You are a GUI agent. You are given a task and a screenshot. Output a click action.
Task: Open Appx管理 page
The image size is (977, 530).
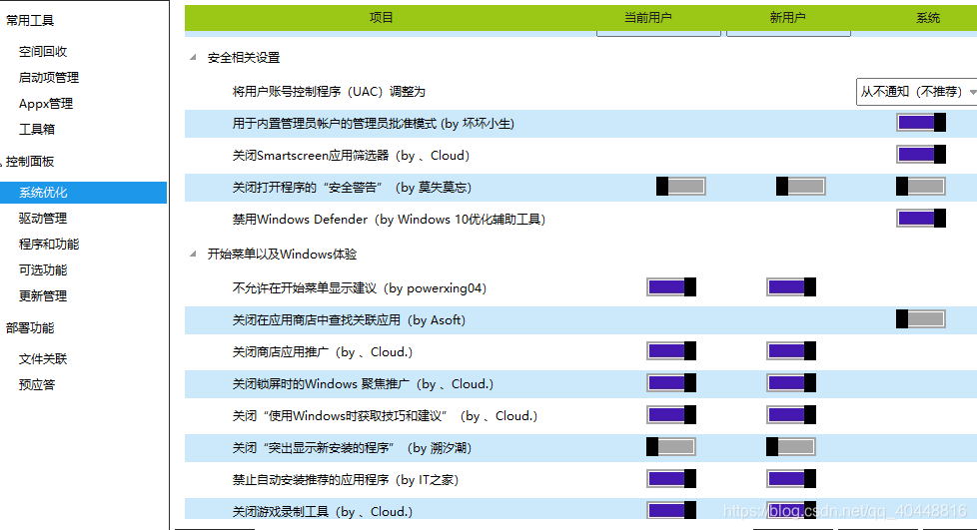point(46,104)
